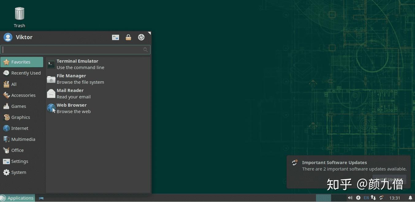
Task: Open the user profile picture for Viktor
Action: coord(8,37)
